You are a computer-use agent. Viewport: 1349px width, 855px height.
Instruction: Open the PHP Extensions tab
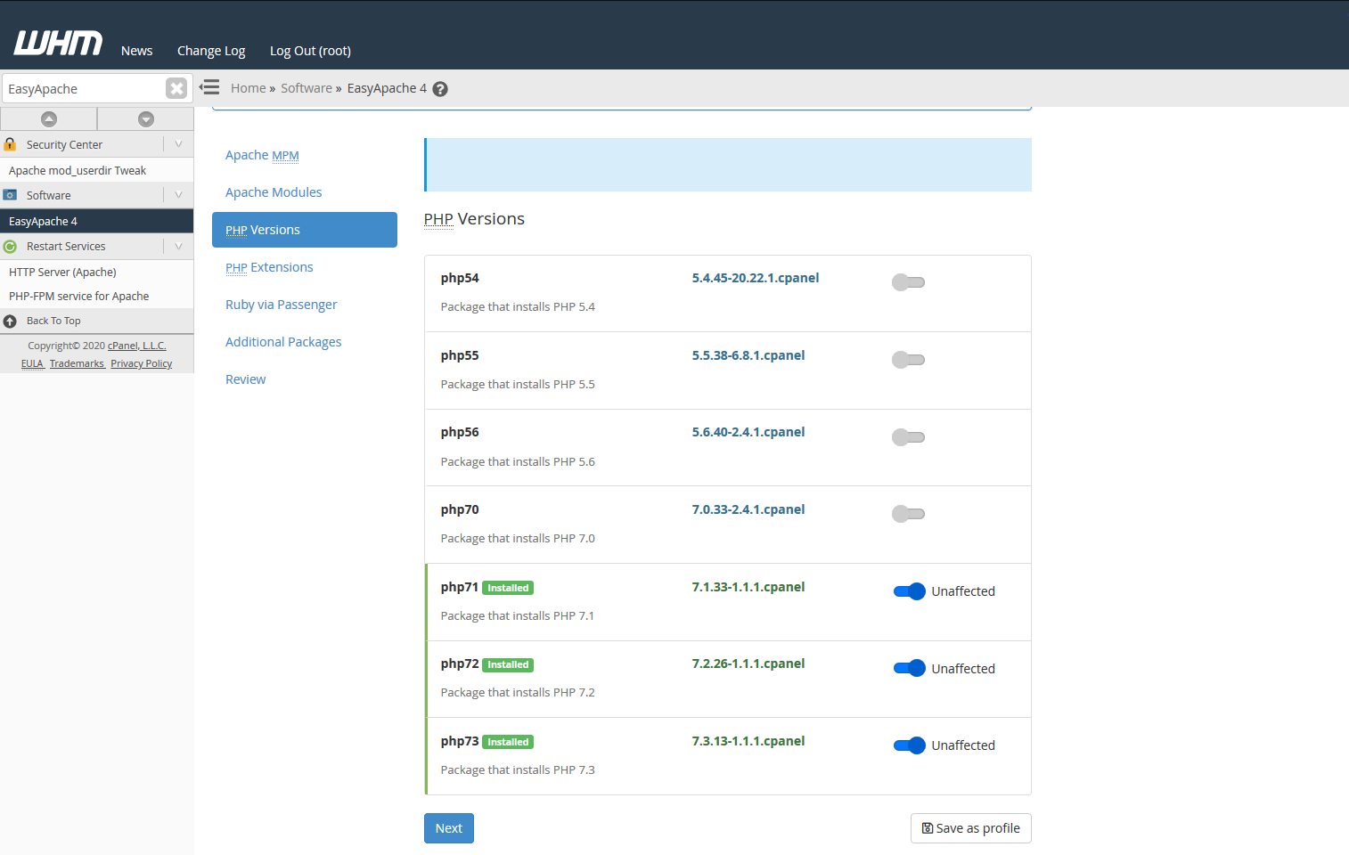pos(269,267)
